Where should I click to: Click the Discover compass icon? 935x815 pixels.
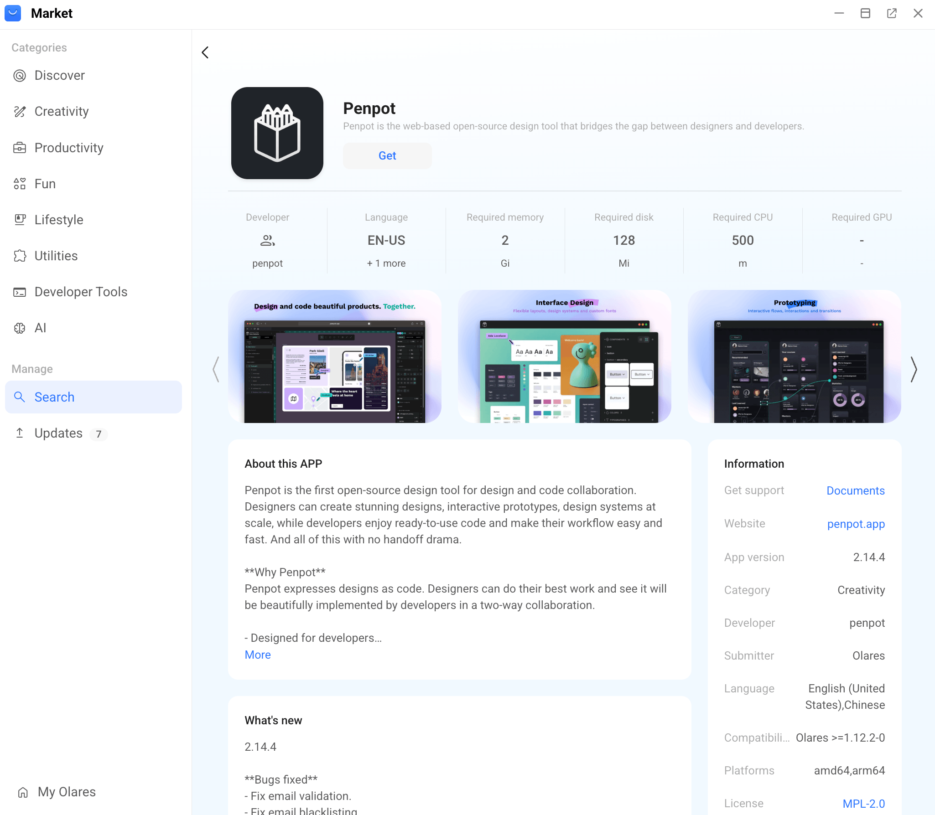click(20, 76)
